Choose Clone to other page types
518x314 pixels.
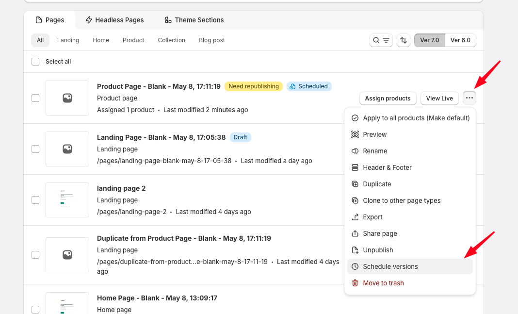pos(410,200)
